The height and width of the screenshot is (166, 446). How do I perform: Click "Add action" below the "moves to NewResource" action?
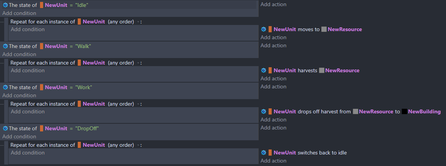tap(273, 37)
